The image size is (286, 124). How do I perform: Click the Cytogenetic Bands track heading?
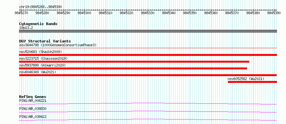(x=38, y=24)
